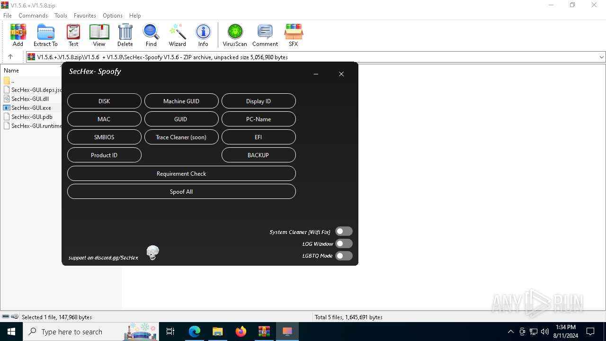Screen dimensions: 606x341
Task: Click the volume speaker tray icon
Action: point(545,332)
